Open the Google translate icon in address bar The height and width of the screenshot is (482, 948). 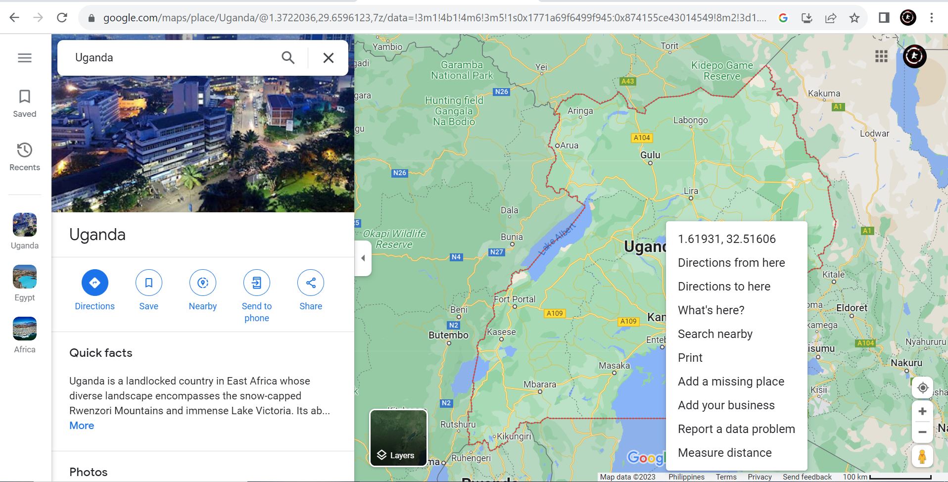783,18
